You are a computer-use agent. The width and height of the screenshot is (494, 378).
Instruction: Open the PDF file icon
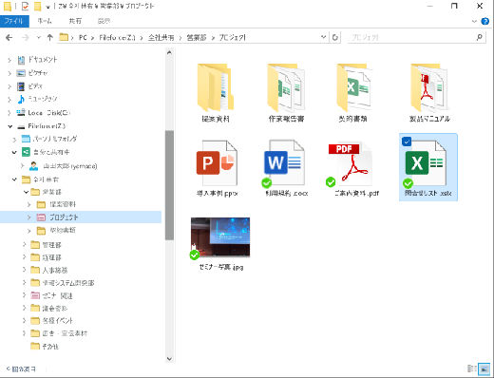(x=350, y=164)
